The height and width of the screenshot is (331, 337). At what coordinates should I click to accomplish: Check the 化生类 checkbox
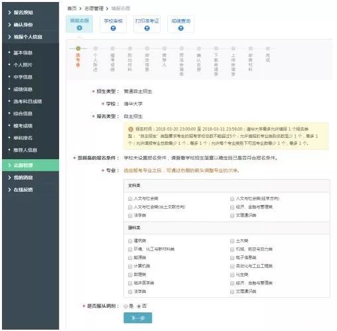(232, 275)
